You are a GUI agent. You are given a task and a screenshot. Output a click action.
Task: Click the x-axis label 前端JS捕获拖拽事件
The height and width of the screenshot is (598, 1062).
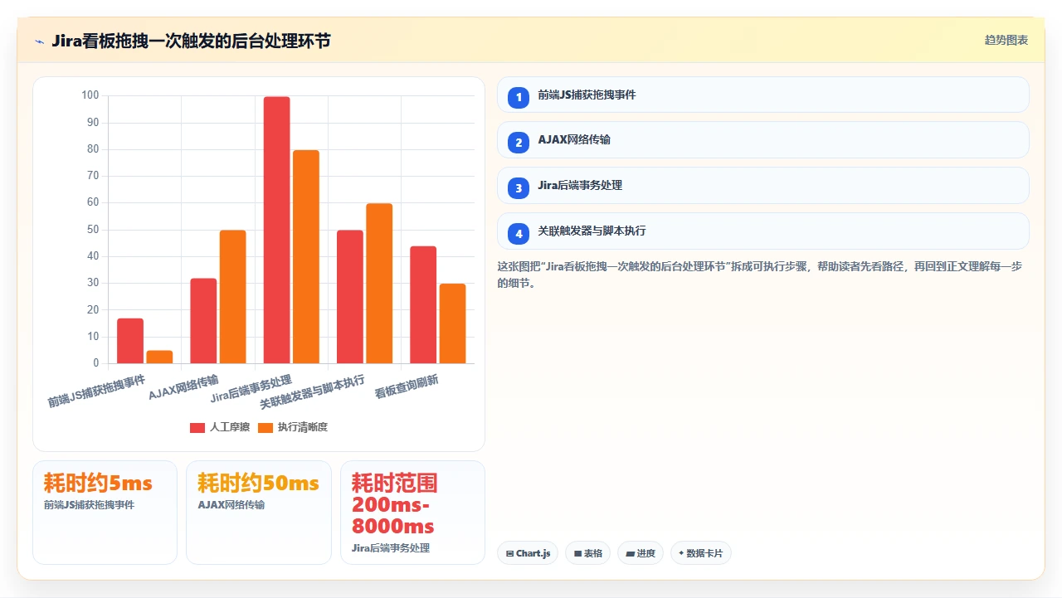96,391
